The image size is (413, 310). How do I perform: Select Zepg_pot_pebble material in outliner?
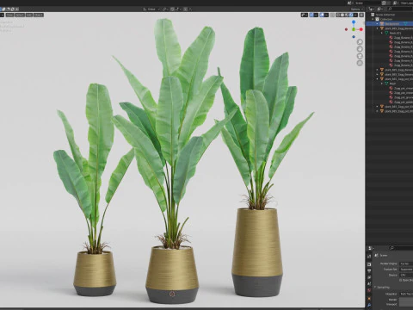[x=402, y=102]
